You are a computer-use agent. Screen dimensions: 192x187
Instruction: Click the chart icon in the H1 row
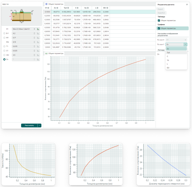pyautogui.click(x=38, y=29)
